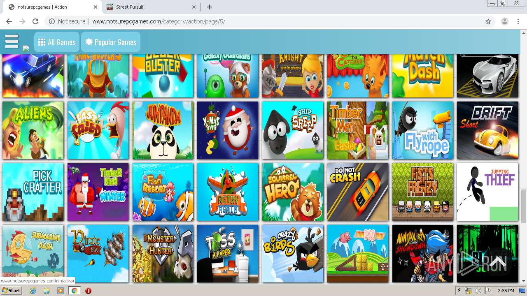This screenshot has height=296, width=527.
Task: Go back to the previous page
Action: [x=9, y=21]
